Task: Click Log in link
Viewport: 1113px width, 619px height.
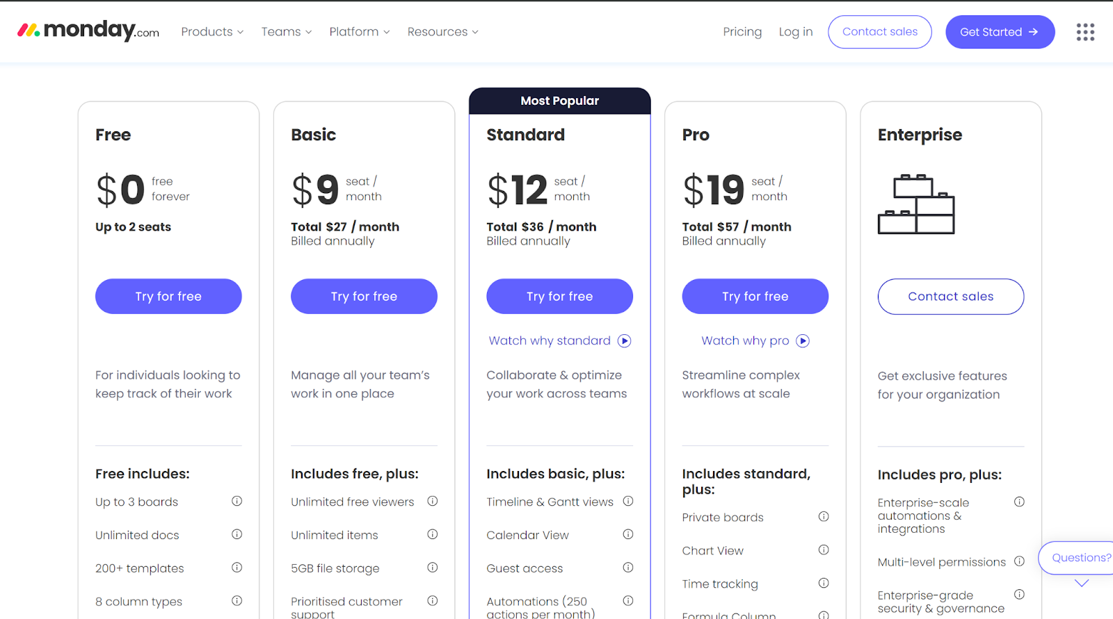Action: coord(796,32)
